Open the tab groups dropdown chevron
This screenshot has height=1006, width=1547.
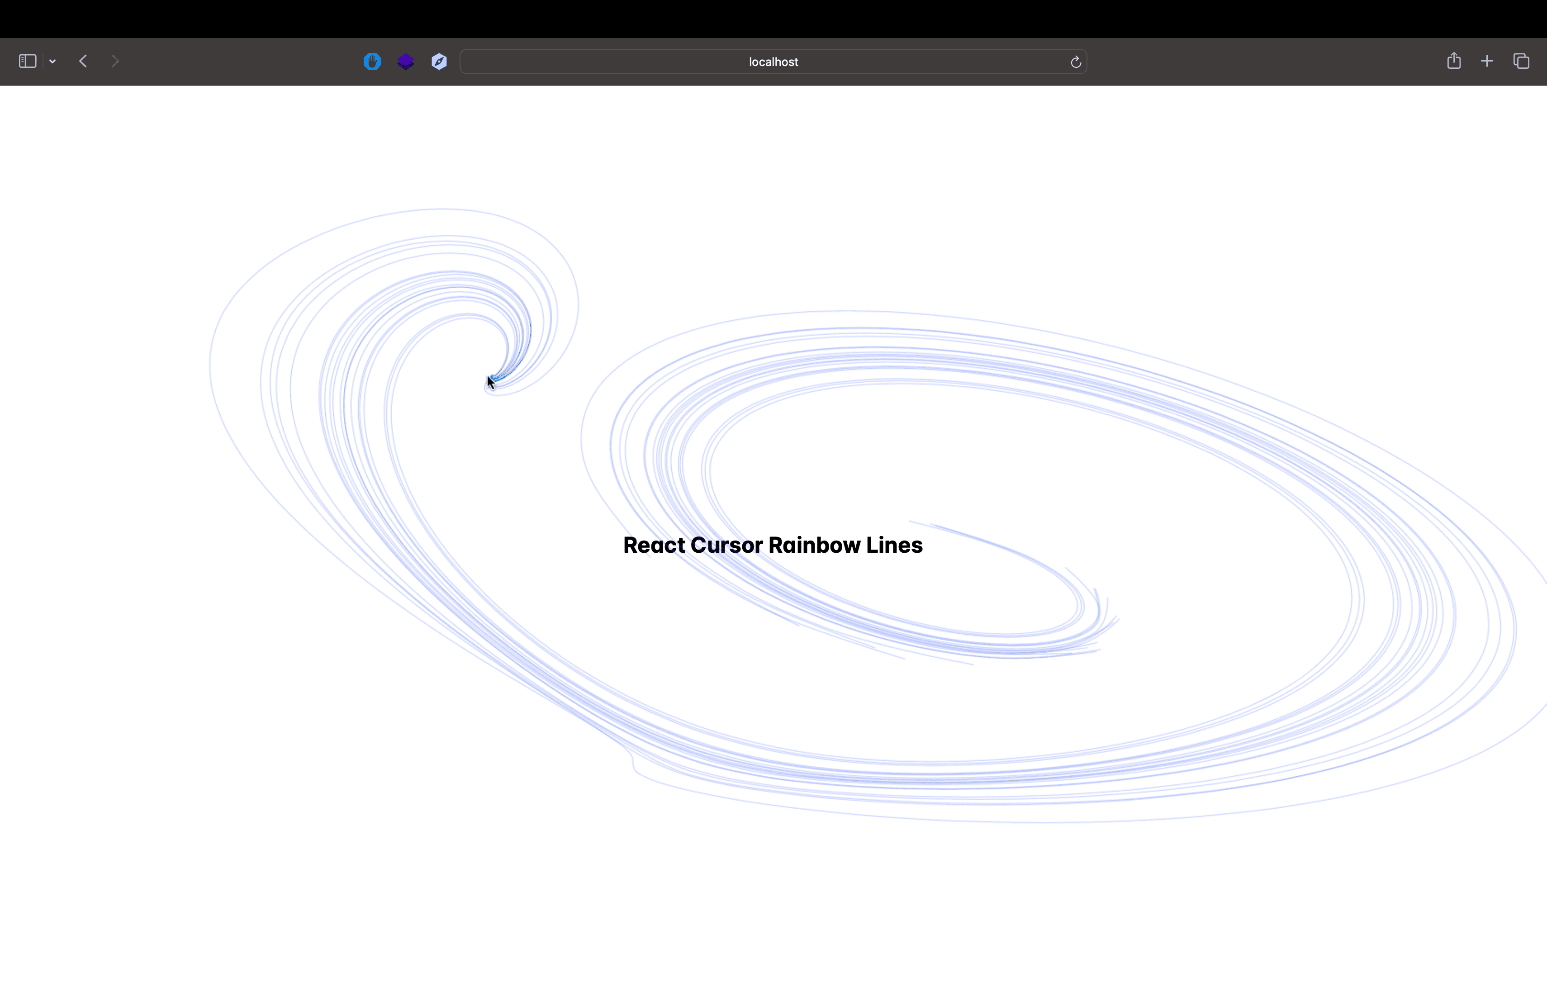pos(52,61)
